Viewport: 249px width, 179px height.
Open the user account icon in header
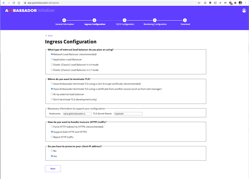(244, 10)
